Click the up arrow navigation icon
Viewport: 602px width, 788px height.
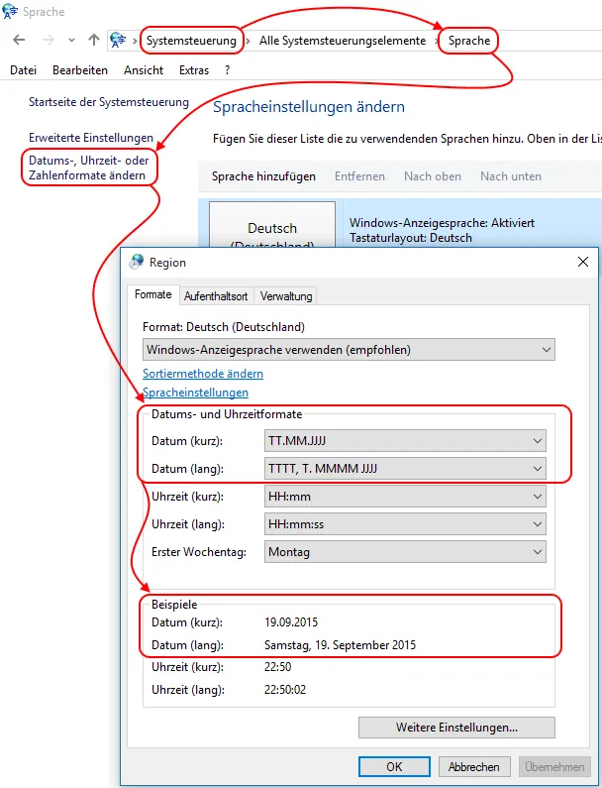[94, 40]
